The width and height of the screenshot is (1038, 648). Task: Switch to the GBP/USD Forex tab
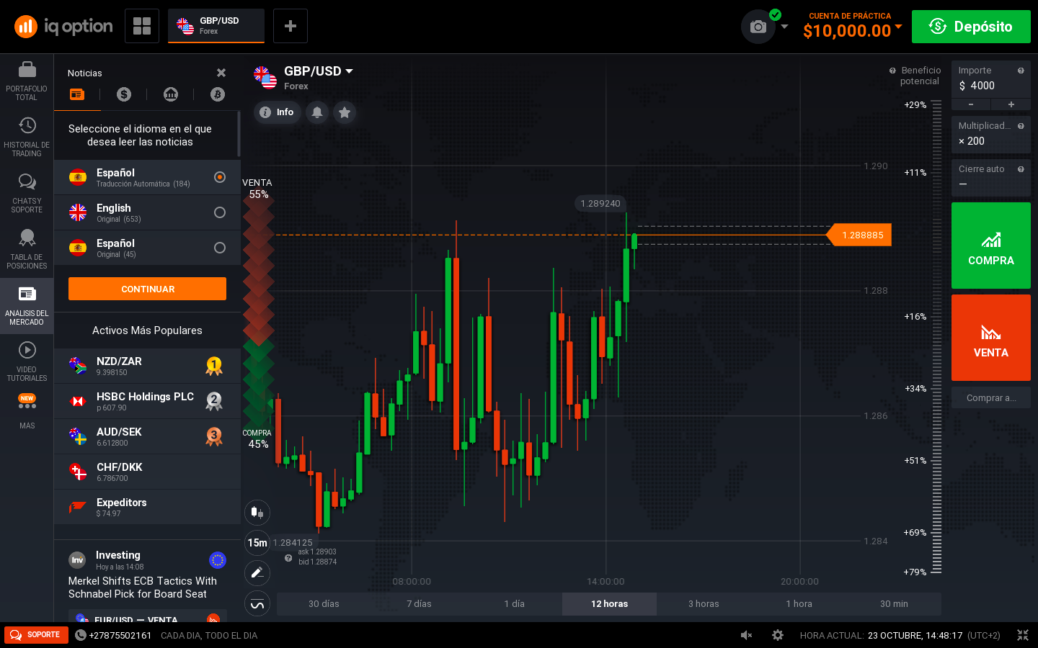[x=216, y=26]
